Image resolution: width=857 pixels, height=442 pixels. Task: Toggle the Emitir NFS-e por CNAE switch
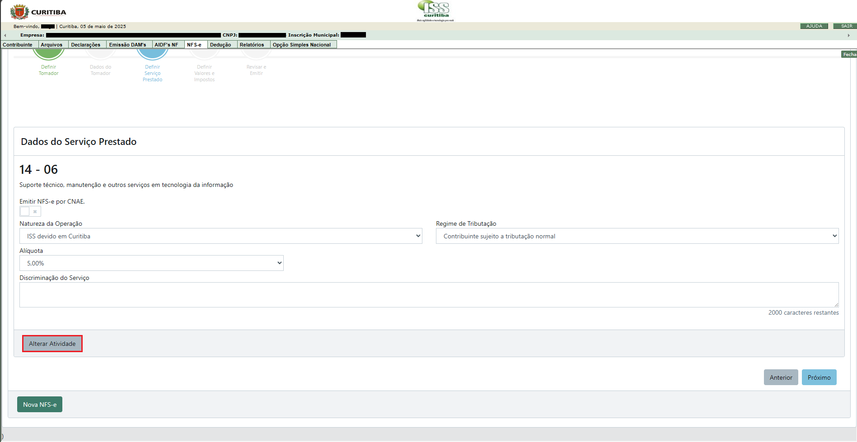pos(30,211)
